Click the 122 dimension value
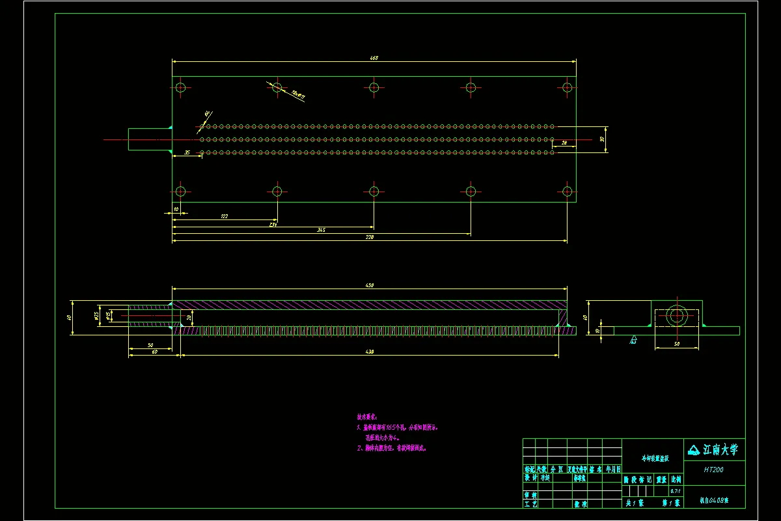Screen dimensions: 781x521 coord(225,216)
